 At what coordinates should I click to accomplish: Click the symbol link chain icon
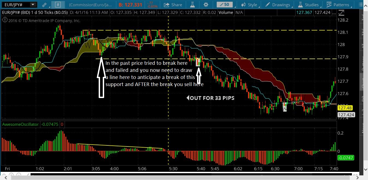[44, 5]
